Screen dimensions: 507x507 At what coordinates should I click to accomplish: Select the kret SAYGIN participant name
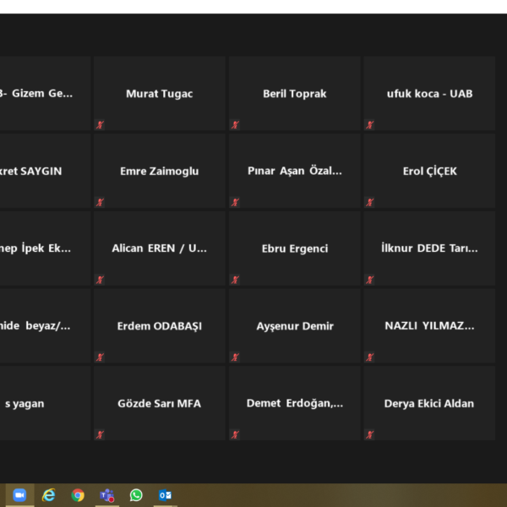point(30,171)
